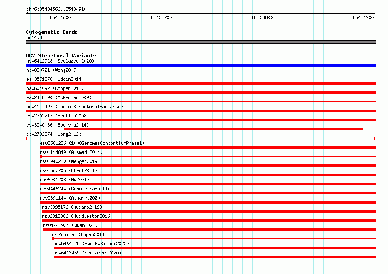Select nsv6001708 (Wu2021) variant label
Image resolution: width=388 pixels, height=274 pixels.
tap(65, 180)
